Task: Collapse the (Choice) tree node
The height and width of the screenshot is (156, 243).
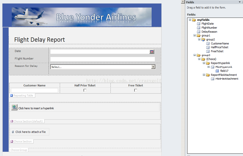Action: point(199,59)
